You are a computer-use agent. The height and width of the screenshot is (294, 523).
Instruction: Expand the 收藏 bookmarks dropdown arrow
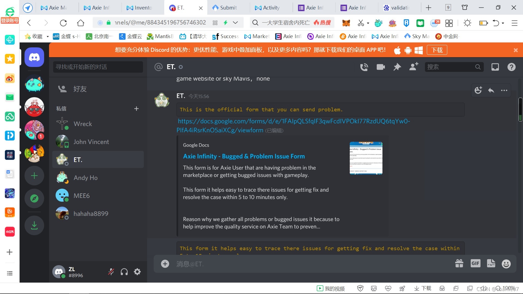pyautogui.click(x=48, y=36)
